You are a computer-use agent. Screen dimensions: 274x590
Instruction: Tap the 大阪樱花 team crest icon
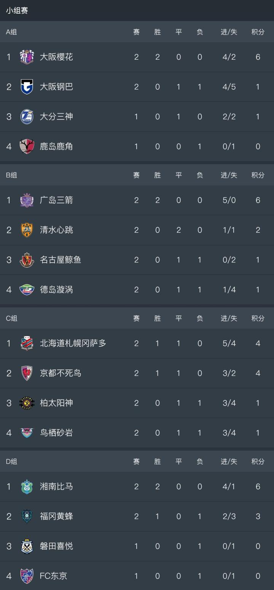pyautogui.click(x=27, y=57)
